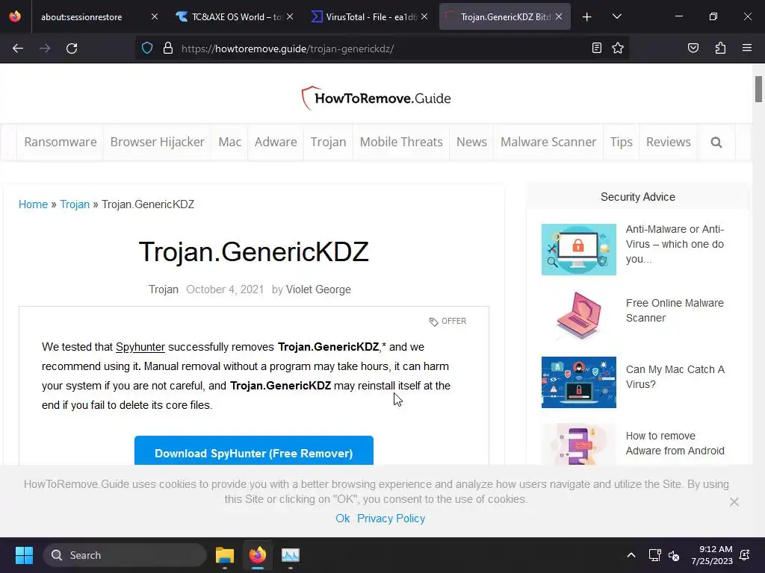Click the muted volume tray icon
This screenshot has width=765, height=573.
[674, 555]
